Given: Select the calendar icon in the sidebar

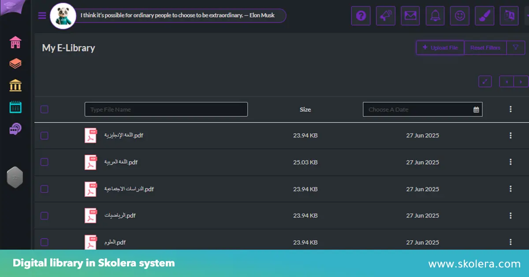Looking at the screenshot, I should pos(15,107).
